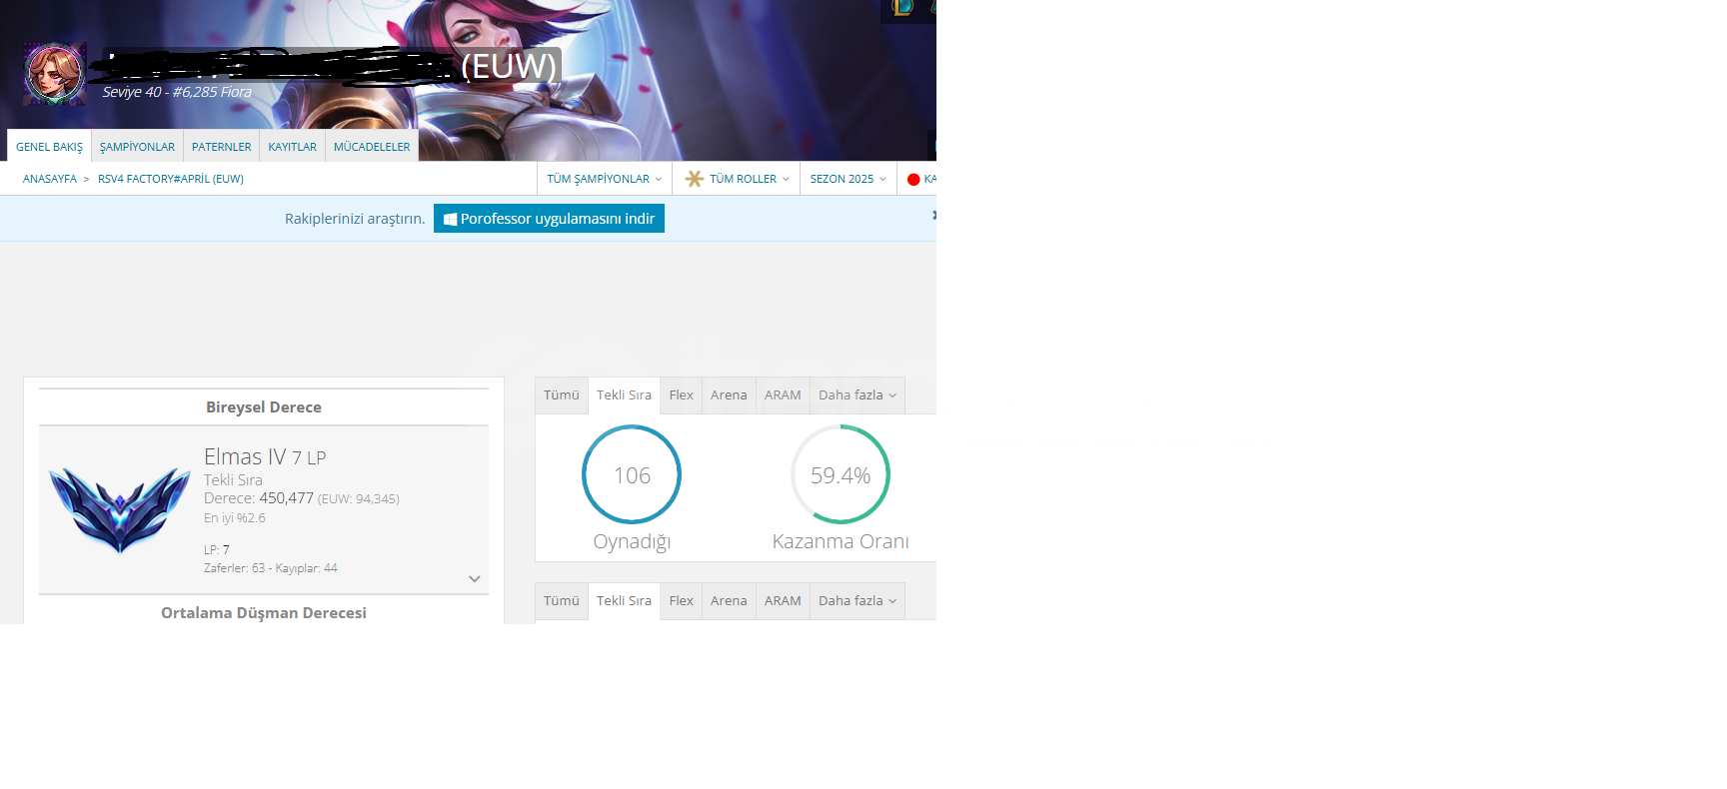Image resolution: width=1727 pixels, height=789 pixels.
Task: Select Tekli Sıra tab above the Oynadığı chart
Action: [x=624, y=395]
